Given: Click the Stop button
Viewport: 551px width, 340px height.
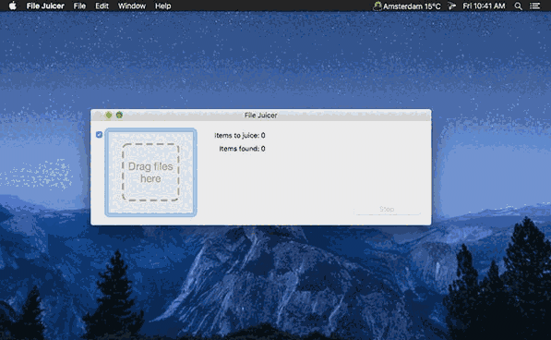Looking at the screenshot, I should (x=387, y=209).
